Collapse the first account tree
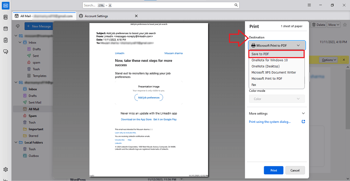The image size is (350, 181). (x=16, y=36)
